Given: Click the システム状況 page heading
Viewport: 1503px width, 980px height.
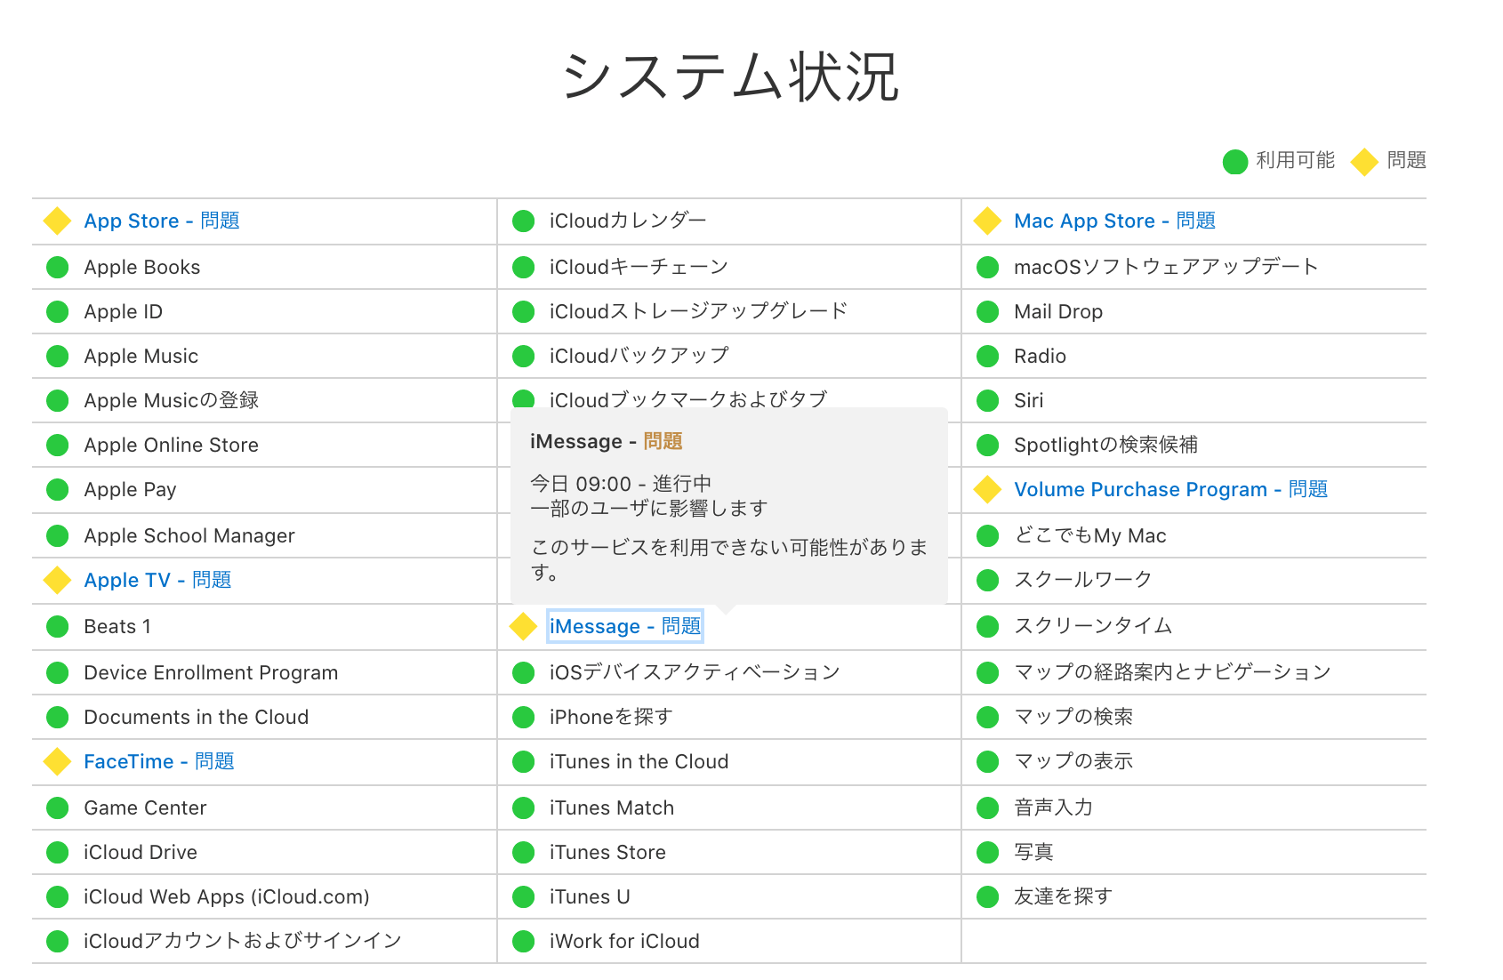Looking at the screenshot, I should pos(730,76).
